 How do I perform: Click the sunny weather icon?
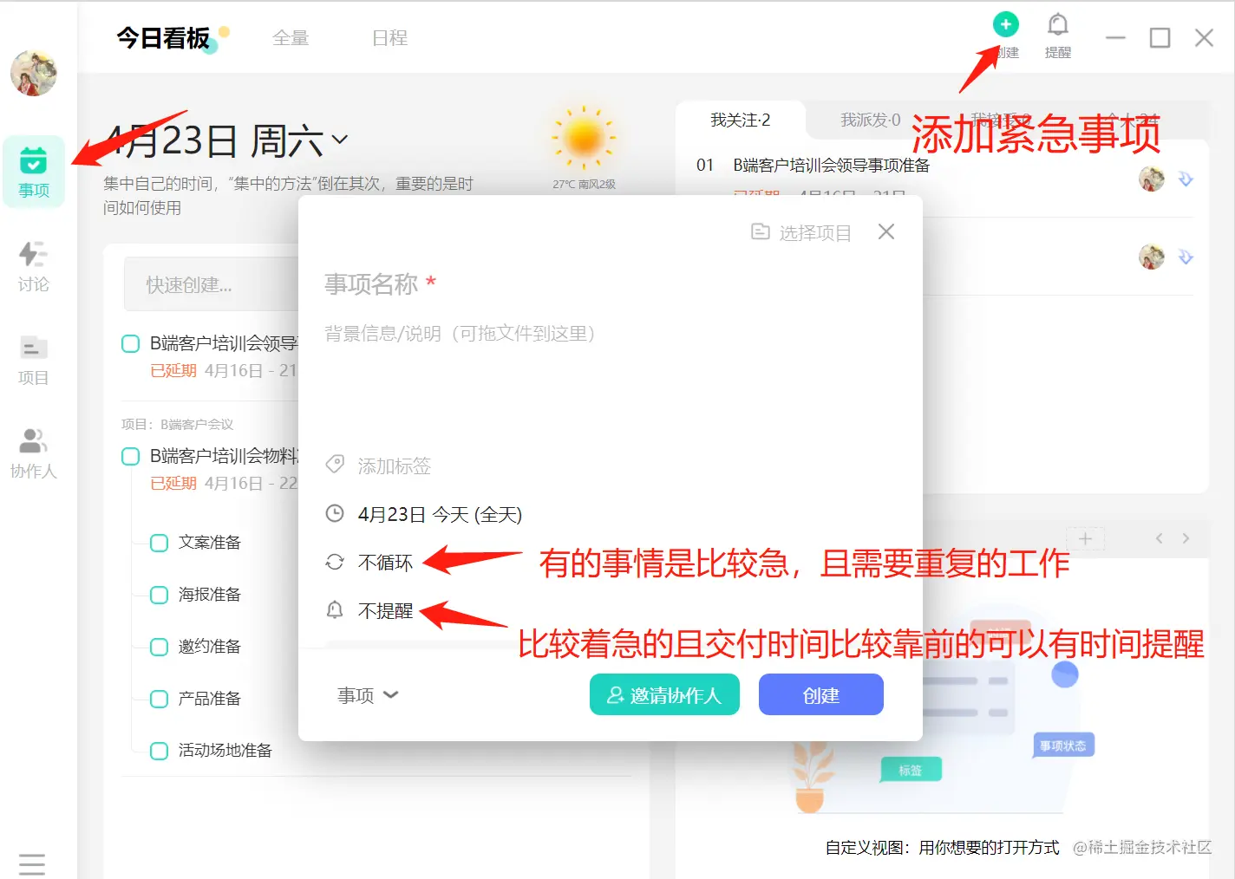point(584,138)
